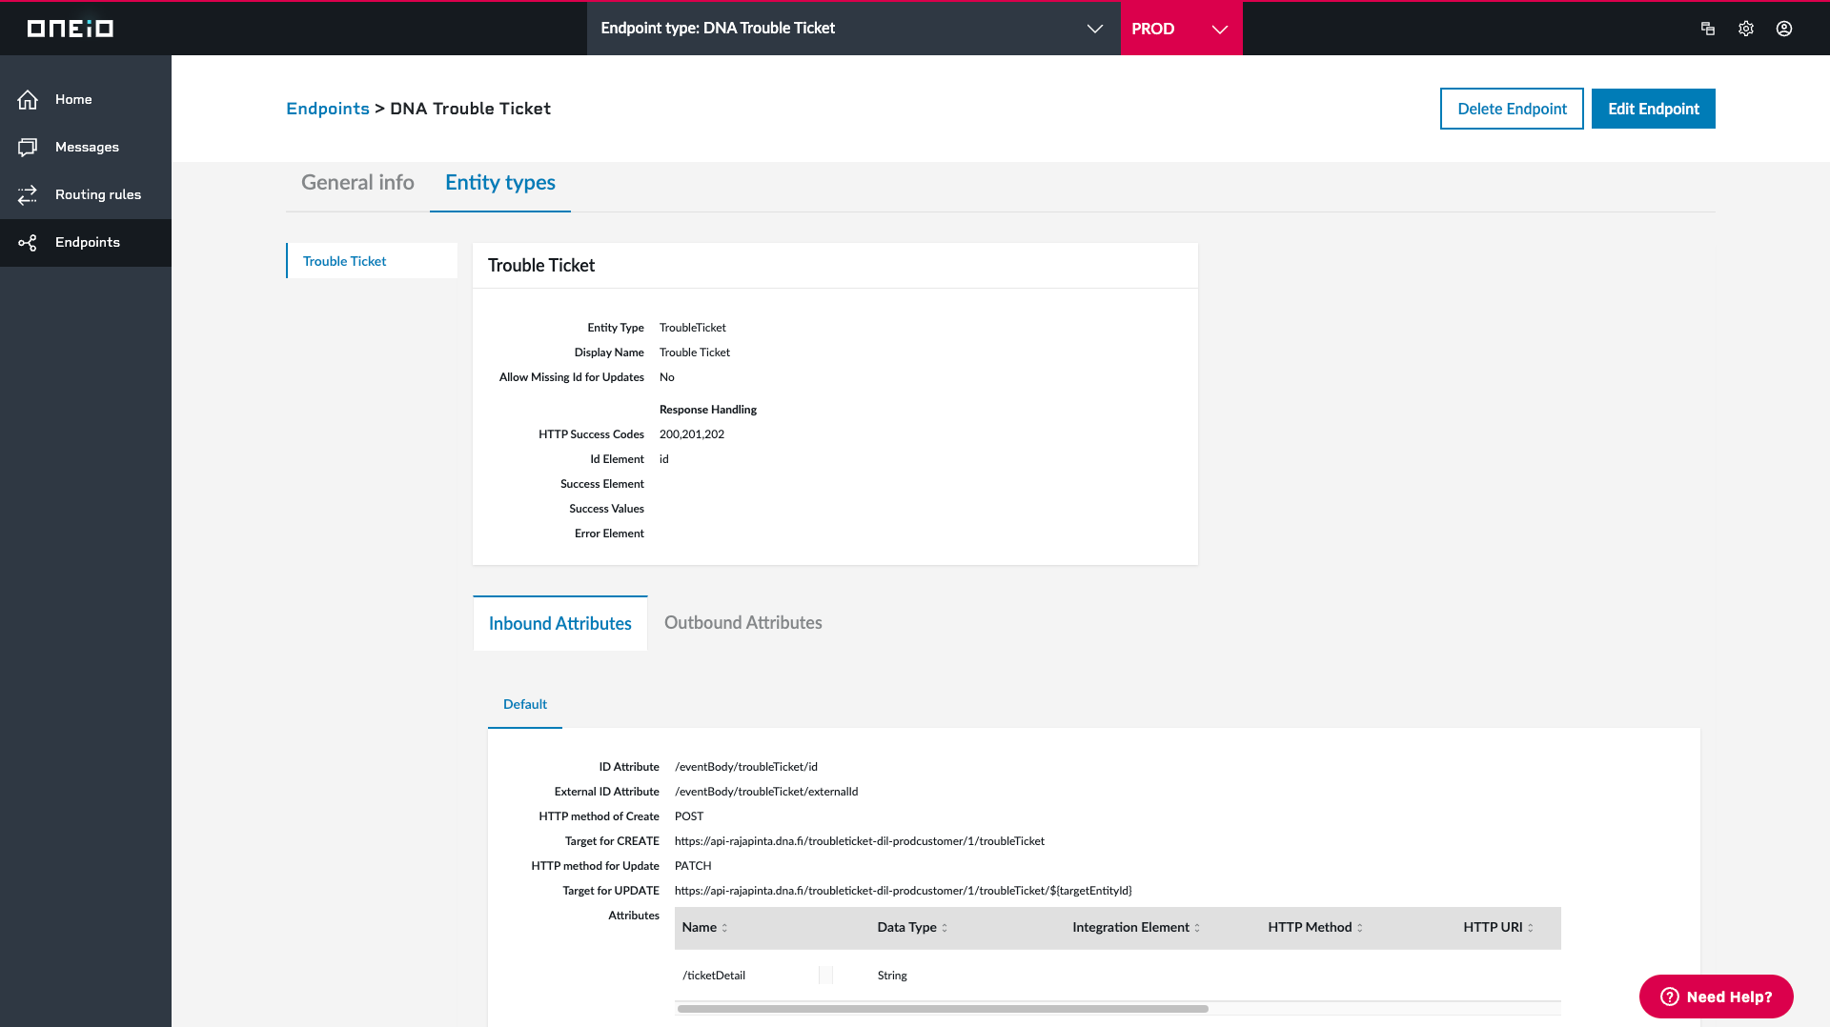Click the TroubleTicket entity type value

coord(693,328)
